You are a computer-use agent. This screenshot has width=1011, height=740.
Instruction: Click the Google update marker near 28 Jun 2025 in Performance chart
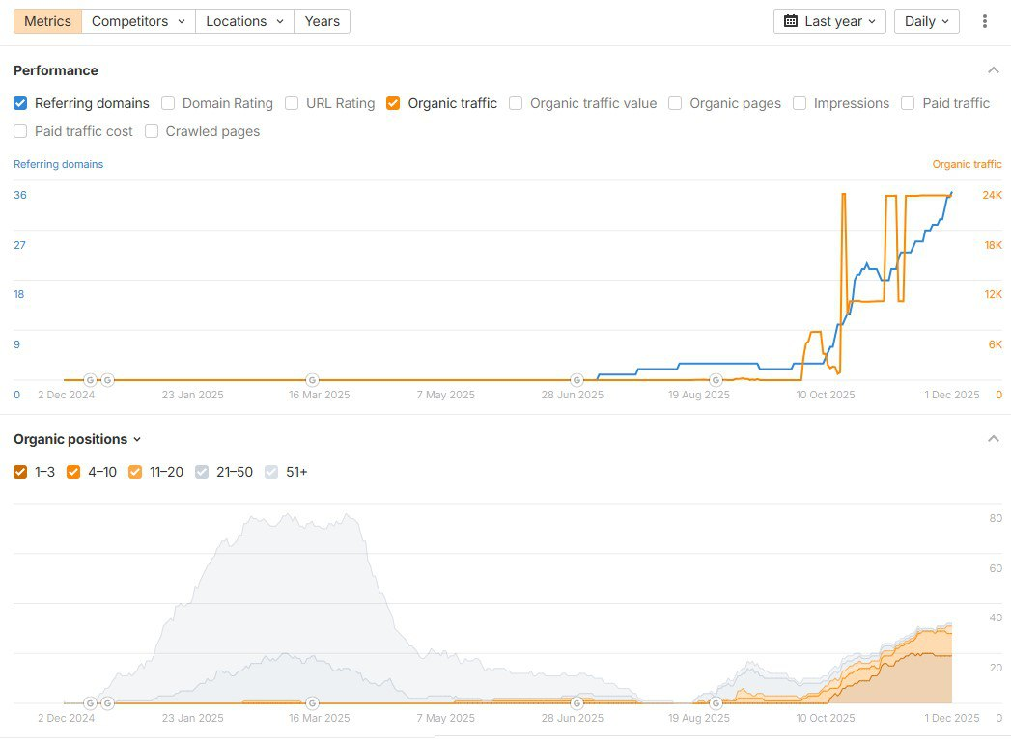pyautogui.click(x=577, y=380)
